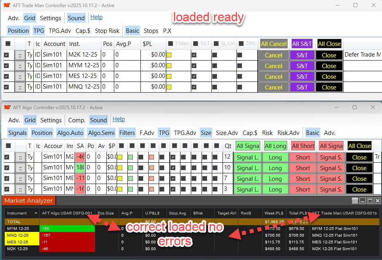Click All Close button in Trade Man
Screen dimensions: 382x260
tap(329, 44)
